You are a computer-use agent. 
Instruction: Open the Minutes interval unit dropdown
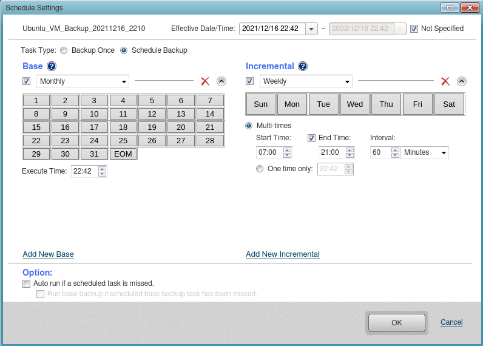tap(444, 152)
